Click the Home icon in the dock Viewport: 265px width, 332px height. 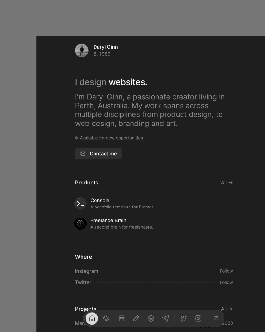(92, 318)
